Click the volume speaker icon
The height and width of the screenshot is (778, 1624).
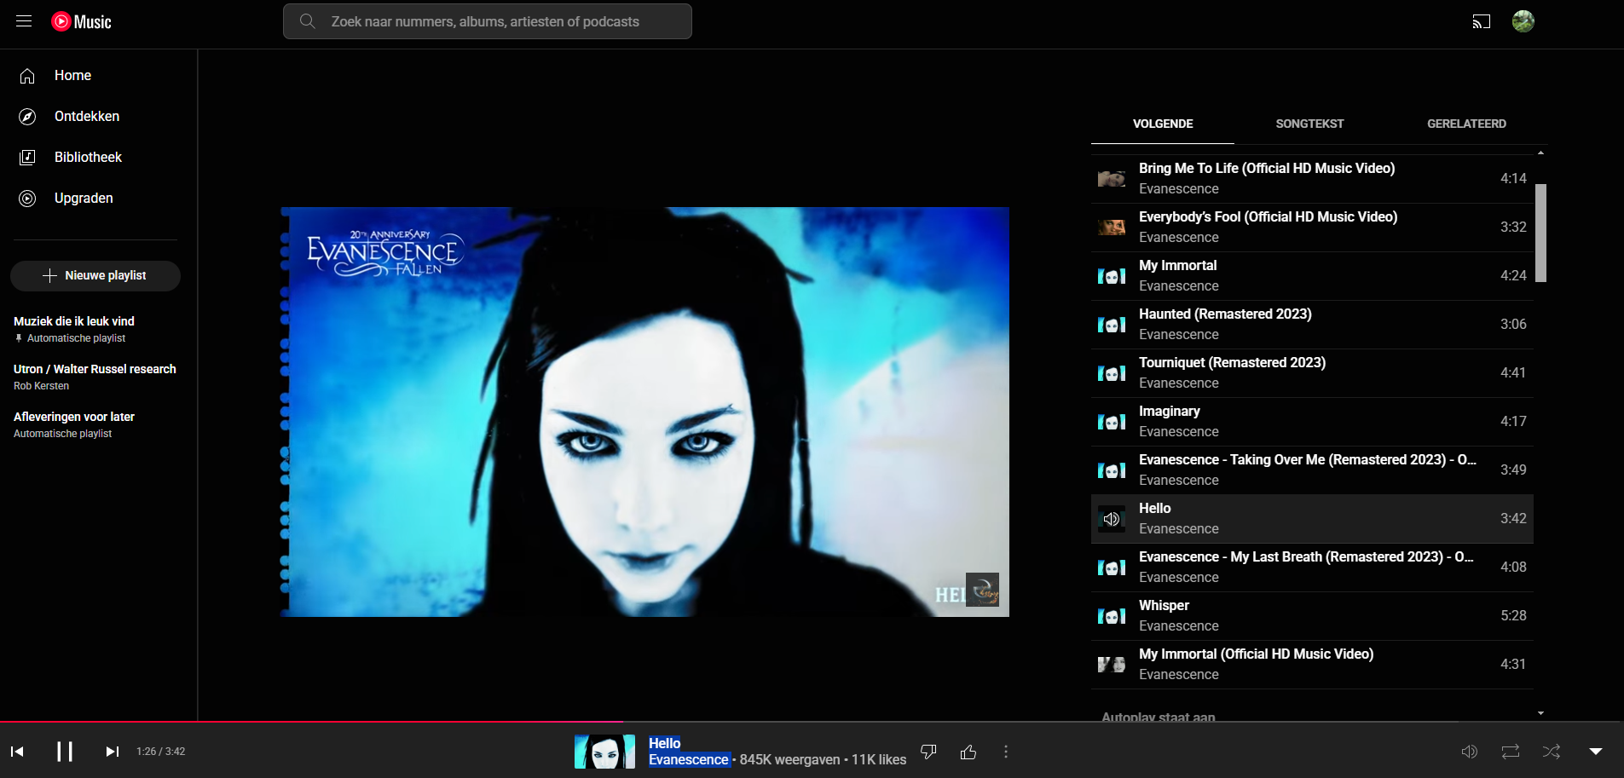[1470, 752]
